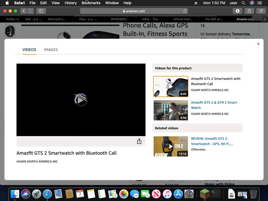Open Reminders from the Dock
The width and height of the screenshot is (268, 201).
[x=102, y=194]
